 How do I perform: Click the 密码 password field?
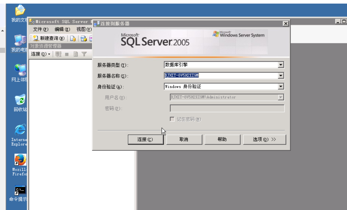[227, 108]
